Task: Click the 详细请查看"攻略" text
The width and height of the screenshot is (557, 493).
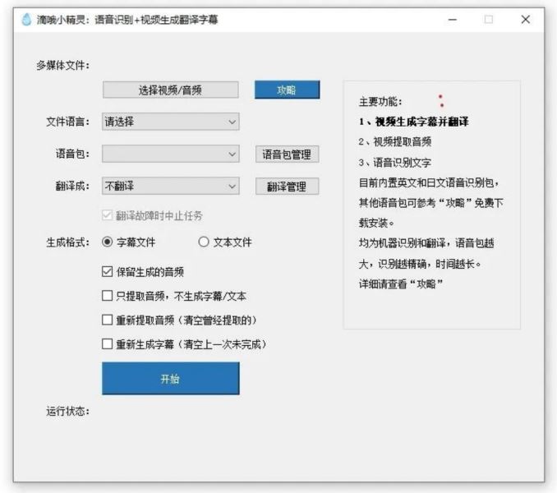Action: (401, 284)
